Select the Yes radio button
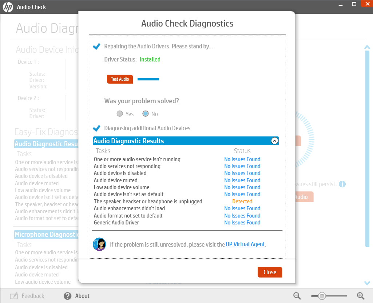Viewport: 373px width, 303px height. [120, 114]
